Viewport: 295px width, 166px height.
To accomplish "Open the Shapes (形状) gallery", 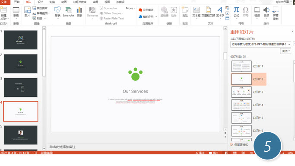I will click(57, 10).
